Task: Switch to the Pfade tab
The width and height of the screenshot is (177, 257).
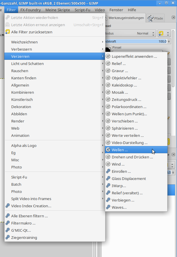Action: [x=155, y=18]
